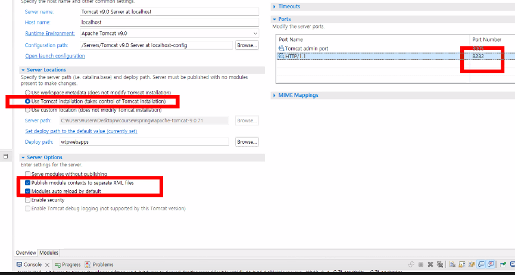Image resolution: width=515 pixels, height=275 pixels.
Task: Click the Problems tab icon
Action: (88, 264)
